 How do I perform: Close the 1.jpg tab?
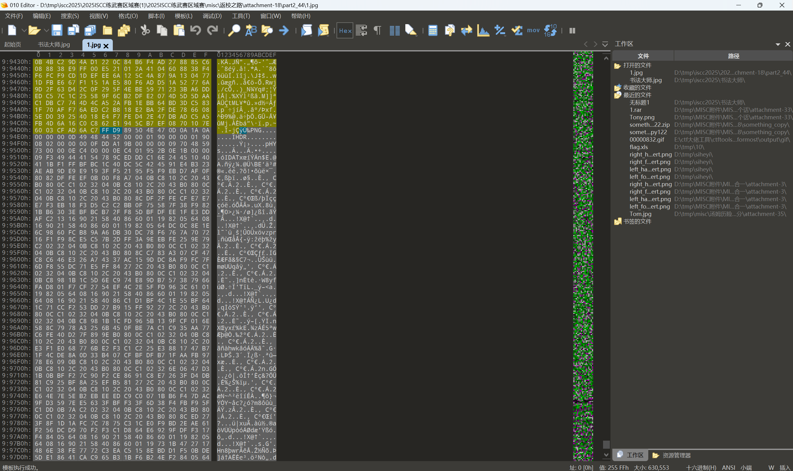pyautogui.click(x=106, y=46)
